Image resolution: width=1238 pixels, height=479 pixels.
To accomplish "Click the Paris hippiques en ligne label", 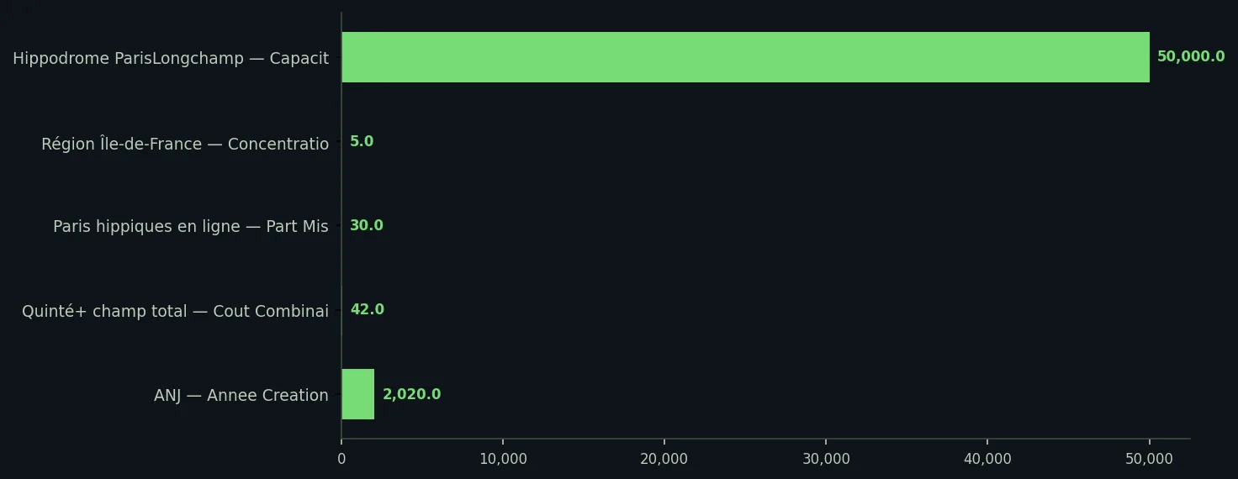I will (x=191, y=227).
